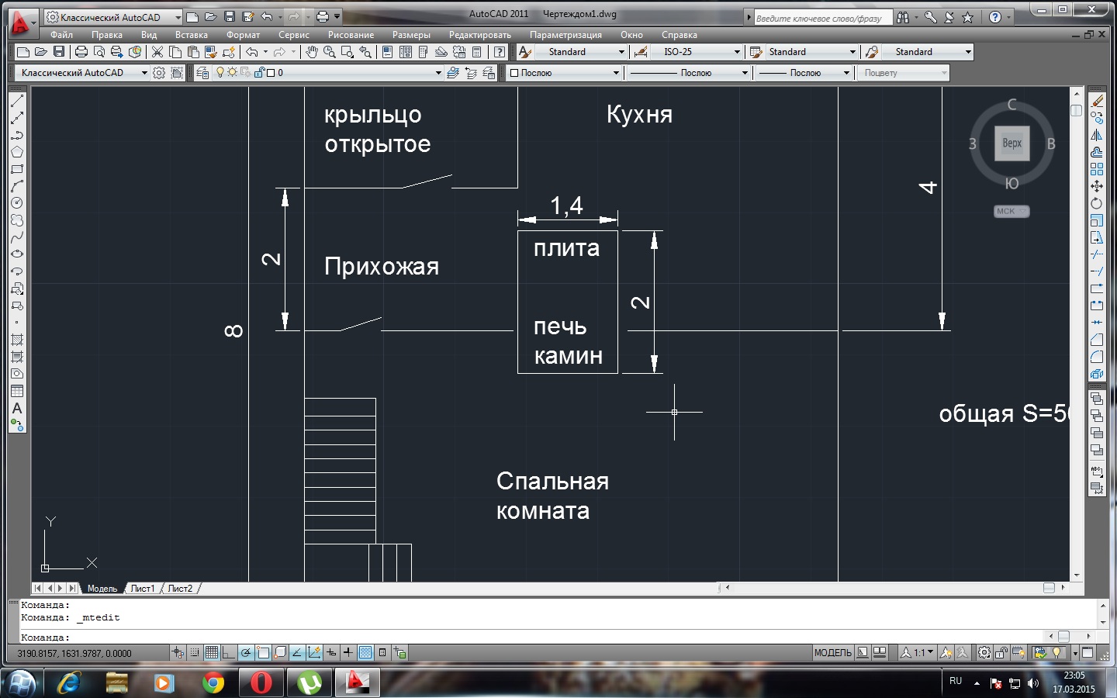Save the drawing with floppy disk icon
This screenshot has height=698, width=1117.
click(59, 52)
